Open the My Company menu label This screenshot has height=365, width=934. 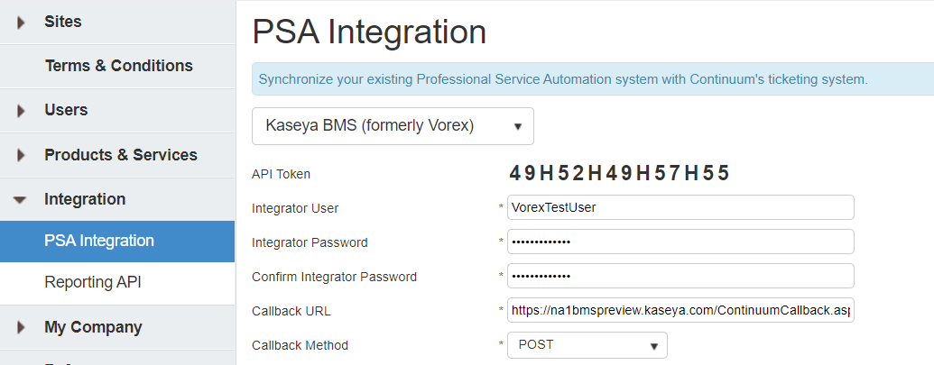(93, 327)
